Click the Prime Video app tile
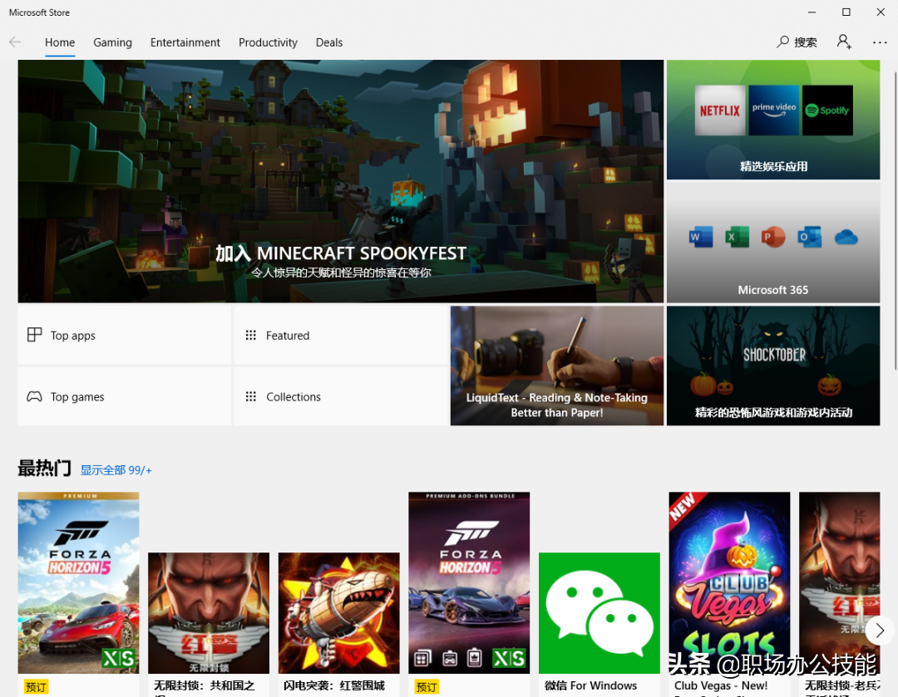 774,110
